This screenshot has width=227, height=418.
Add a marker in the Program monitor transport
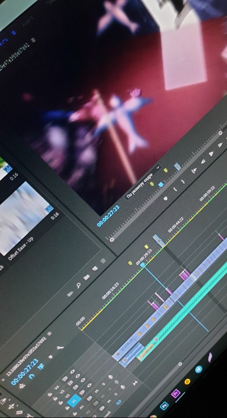[x=166, y=199]
